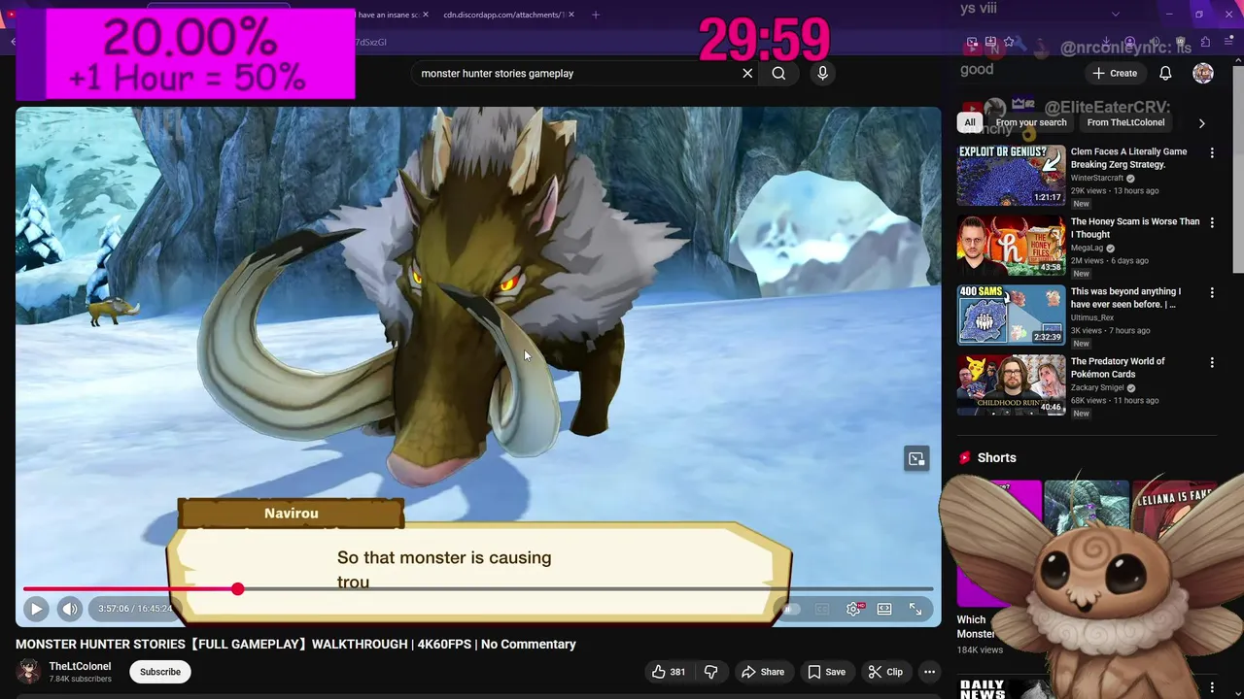1244x699 pixels.
Task: Open options for The Honey Scam video
Action: point(1212,222)
